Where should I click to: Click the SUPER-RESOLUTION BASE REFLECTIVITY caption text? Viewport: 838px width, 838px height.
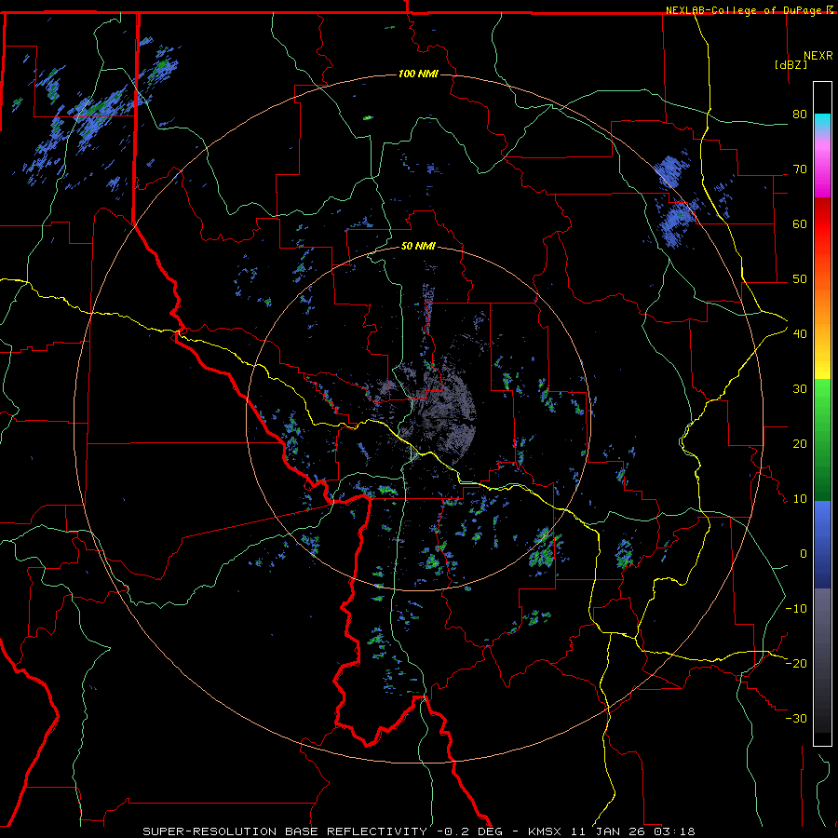(285, 831)
